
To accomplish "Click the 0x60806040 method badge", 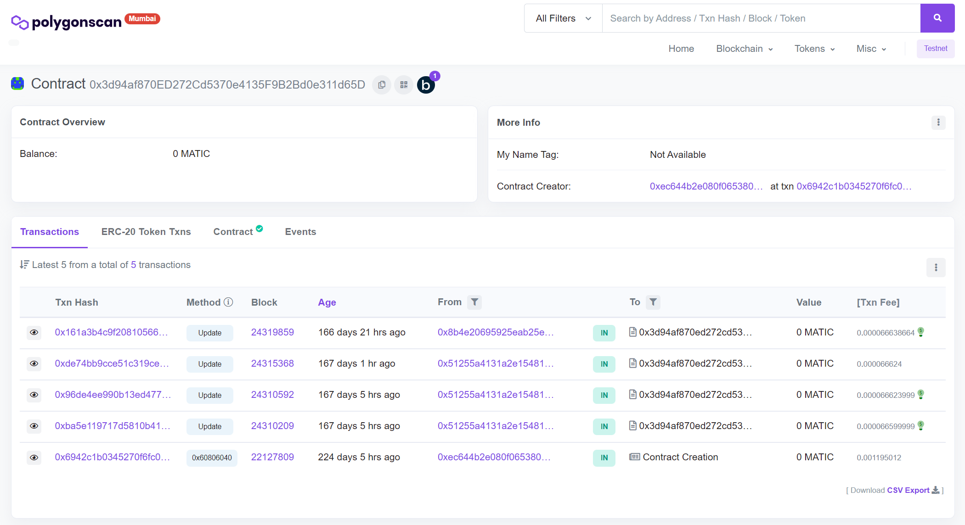I will coord(212,458).
